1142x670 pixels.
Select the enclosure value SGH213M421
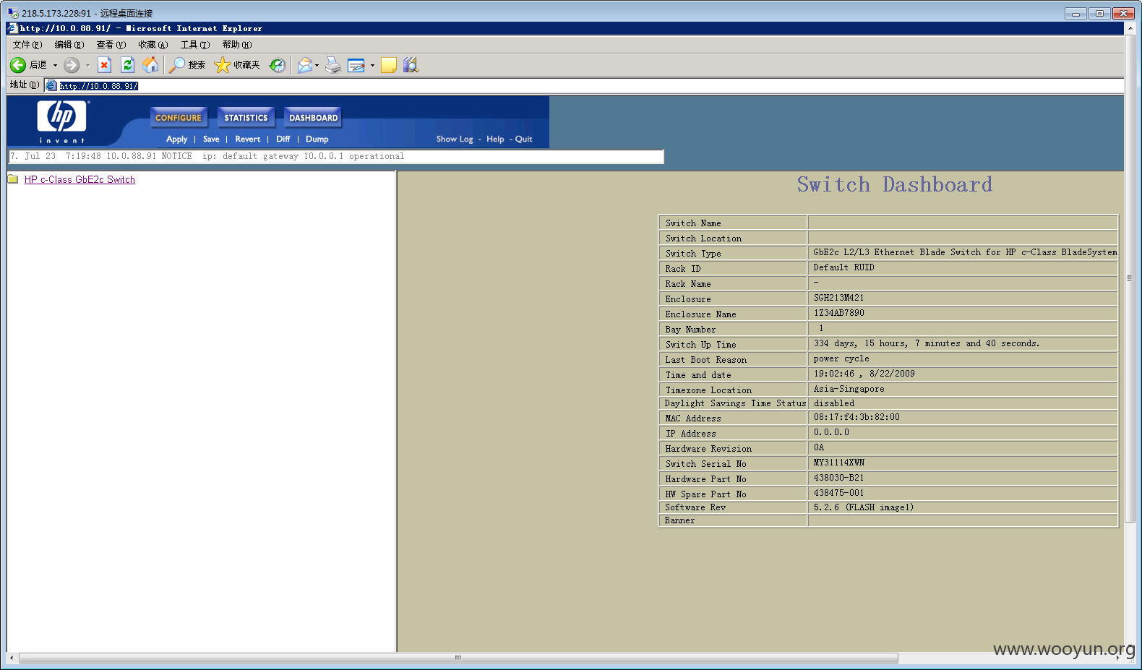838,298
